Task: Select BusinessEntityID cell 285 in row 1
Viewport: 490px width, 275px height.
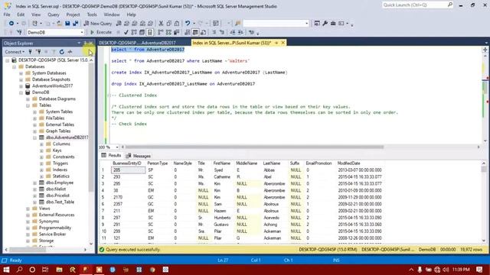Action: pyautogui.click(x=128, y=170)
